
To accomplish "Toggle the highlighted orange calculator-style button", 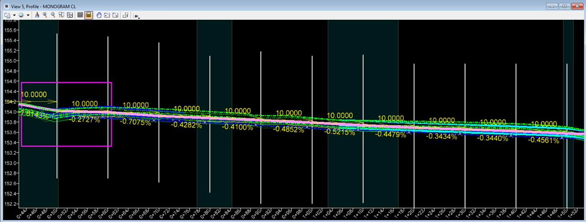I will (x=88, y=15).
